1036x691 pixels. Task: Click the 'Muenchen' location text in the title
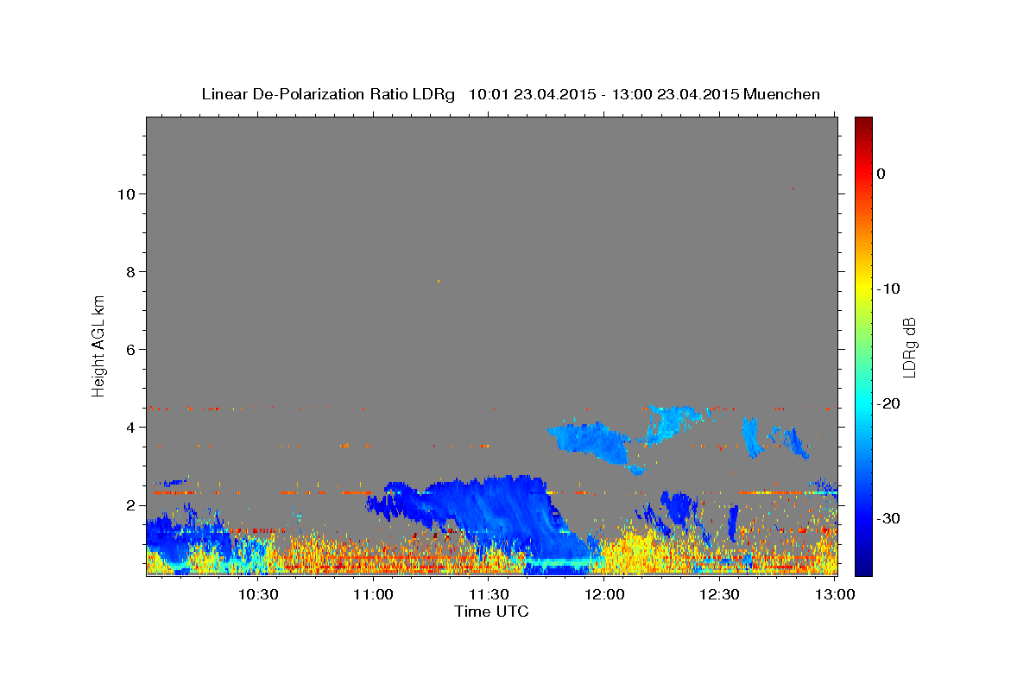click(783, 94)
